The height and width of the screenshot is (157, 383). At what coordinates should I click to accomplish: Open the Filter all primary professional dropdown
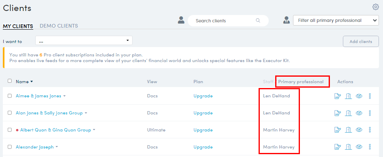click(x=336, y=21)
